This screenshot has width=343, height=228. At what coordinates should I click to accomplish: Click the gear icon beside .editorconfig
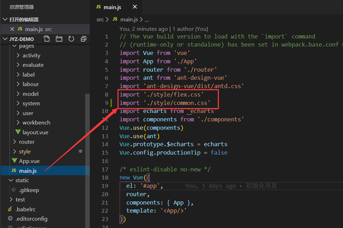click(x=10, y=218)
